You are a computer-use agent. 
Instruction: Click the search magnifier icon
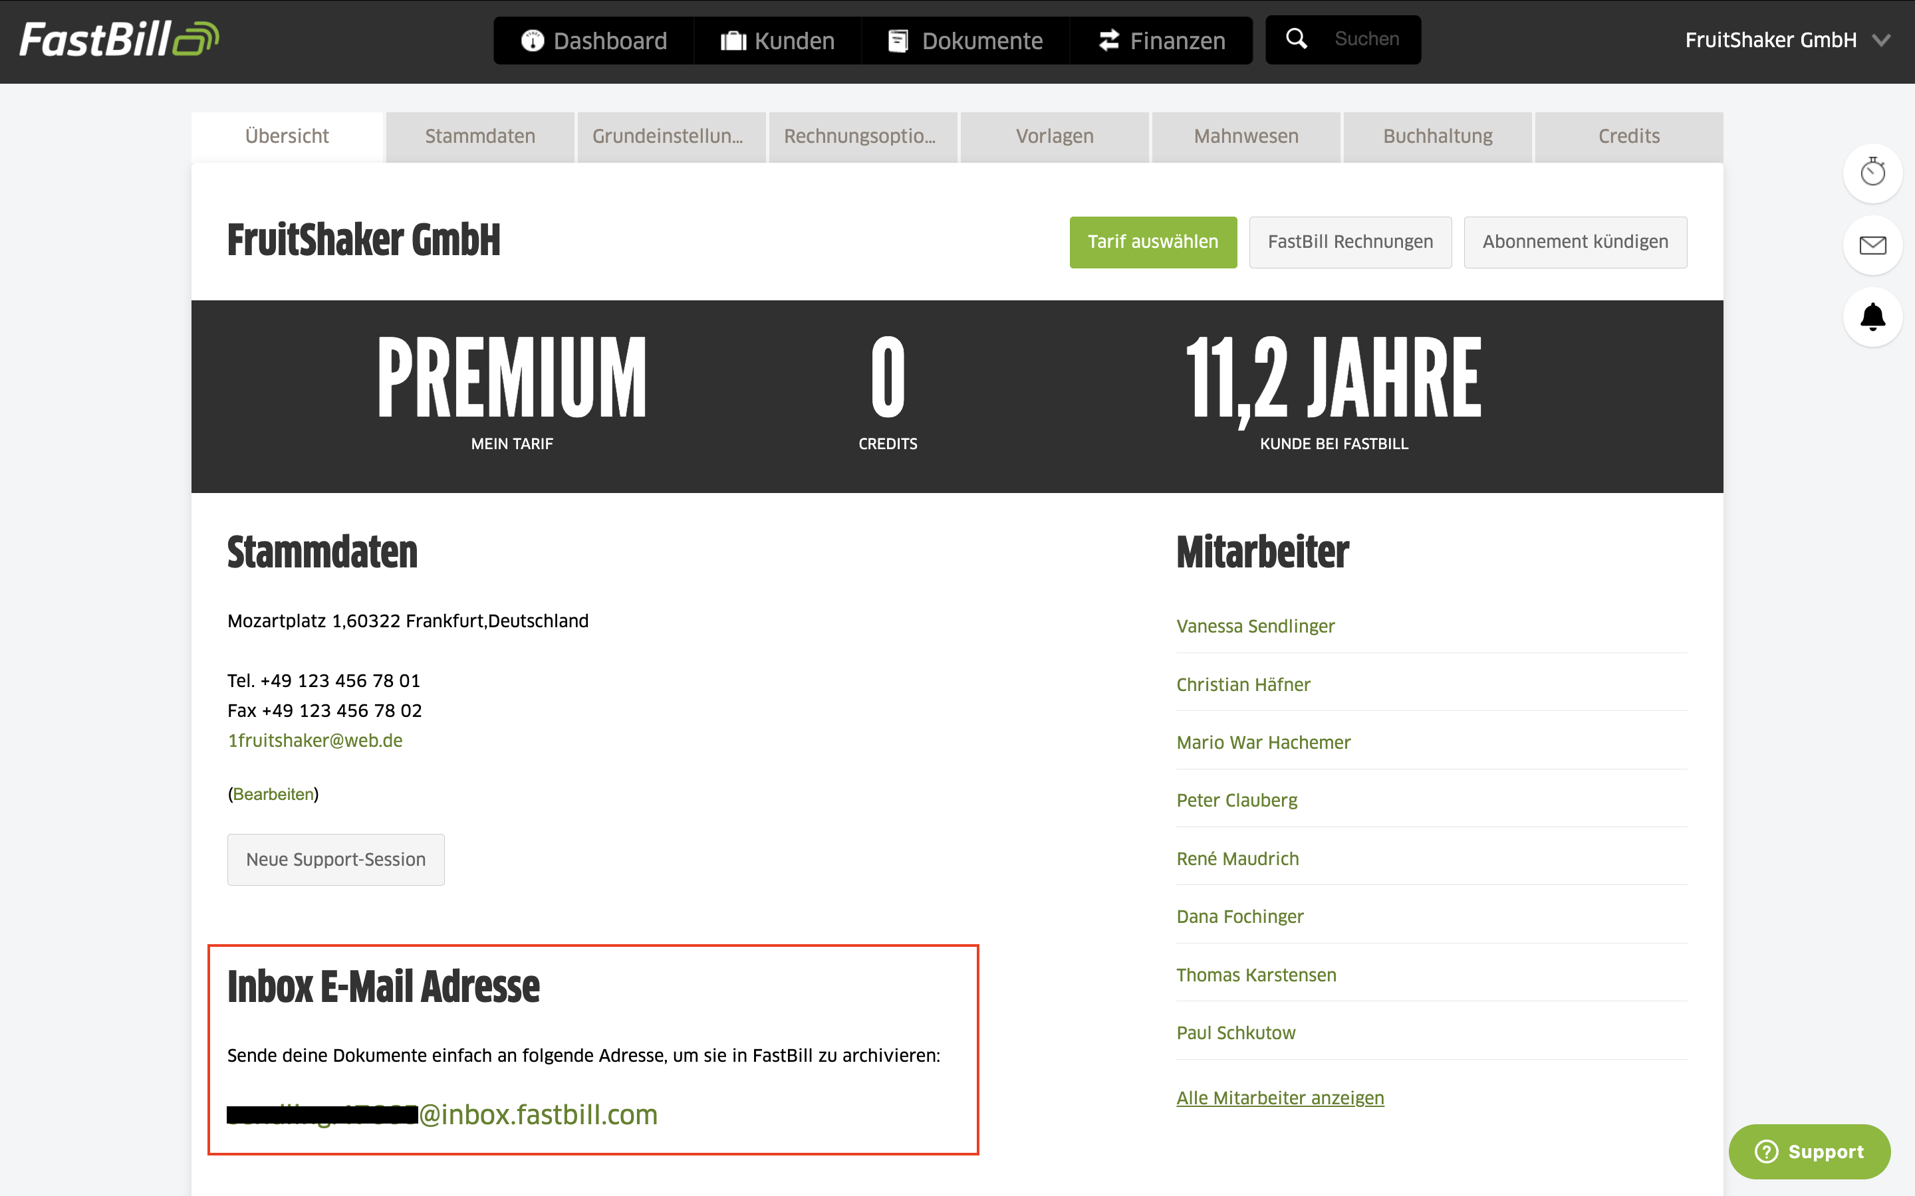(1296, 38)
